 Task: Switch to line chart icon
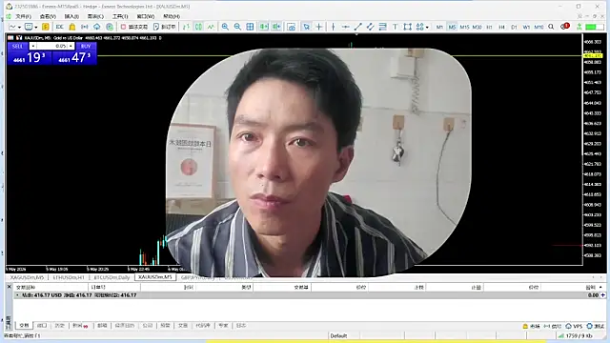[x=211, y=27]
